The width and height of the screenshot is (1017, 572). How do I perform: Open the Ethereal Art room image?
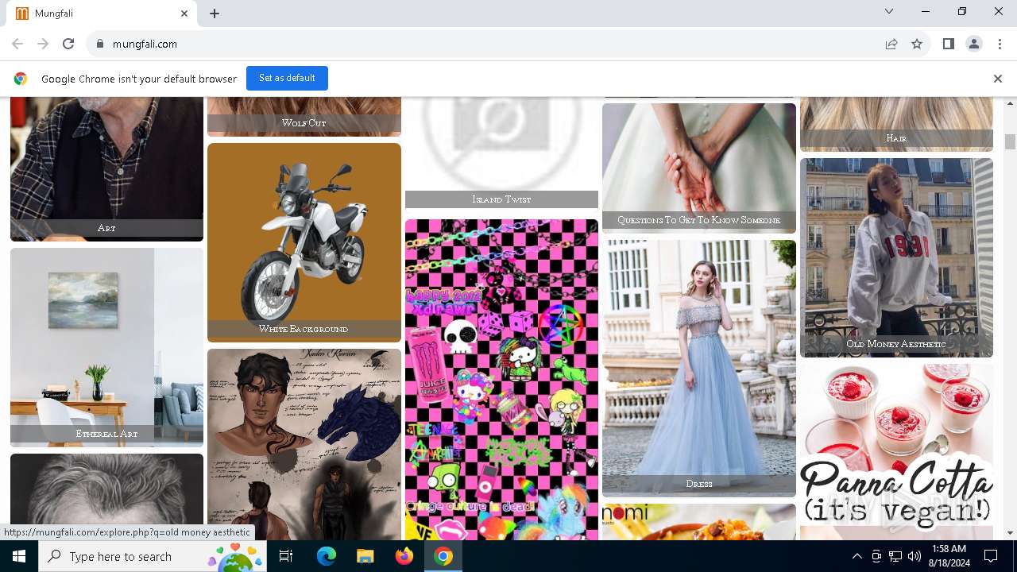(x=106, y=347)
